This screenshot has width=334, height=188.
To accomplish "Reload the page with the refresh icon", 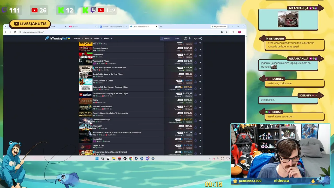I will (15, 32).
